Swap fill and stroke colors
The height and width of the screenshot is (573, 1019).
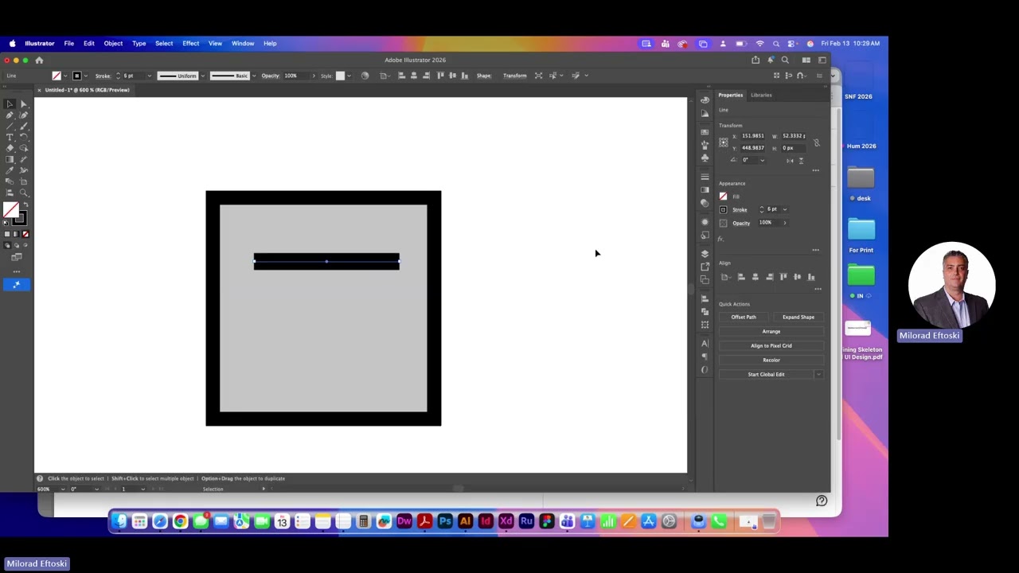[26, 204]
